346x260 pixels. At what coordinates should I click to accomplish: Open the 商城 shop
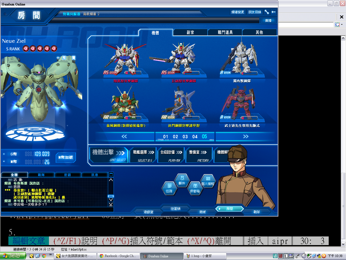(202, 212)
